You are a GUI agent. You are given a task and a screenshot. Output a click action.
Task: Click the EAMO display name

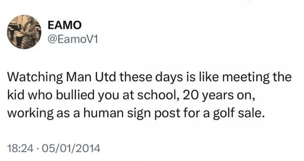[x=64, y=25]
